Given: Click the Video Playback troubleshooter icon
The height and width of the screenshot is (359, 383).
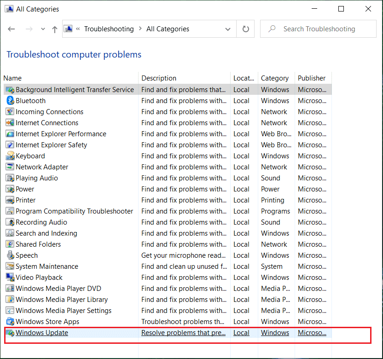Looking at the screenshot, I should 10,277.
